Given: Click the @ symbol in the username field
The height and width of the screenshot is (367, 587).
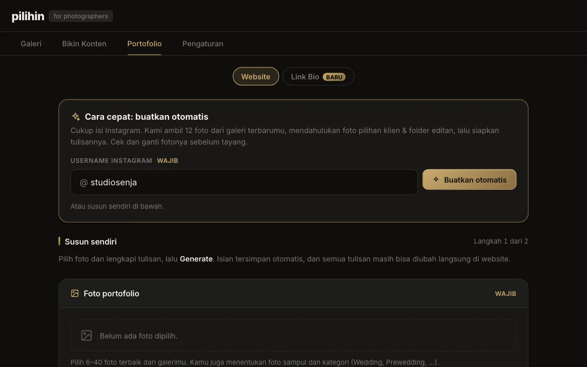Looking at the screenshot, I should (x=83, y=183).
